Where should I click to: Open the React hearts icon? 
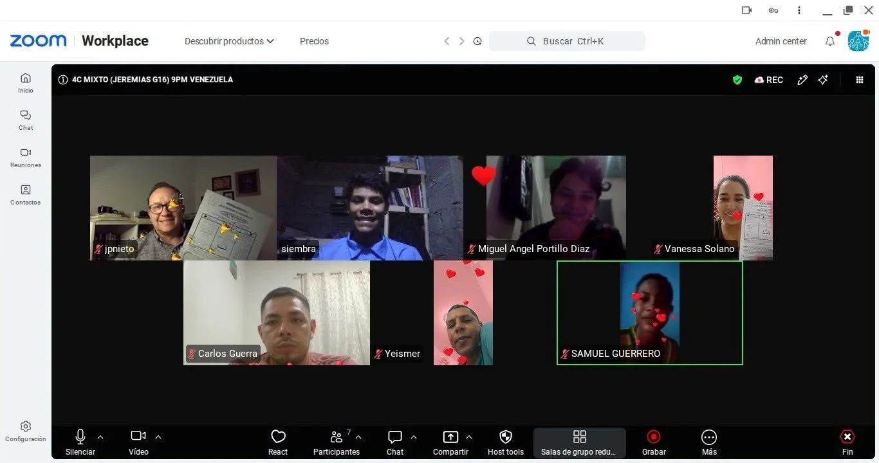click(278, 437)
